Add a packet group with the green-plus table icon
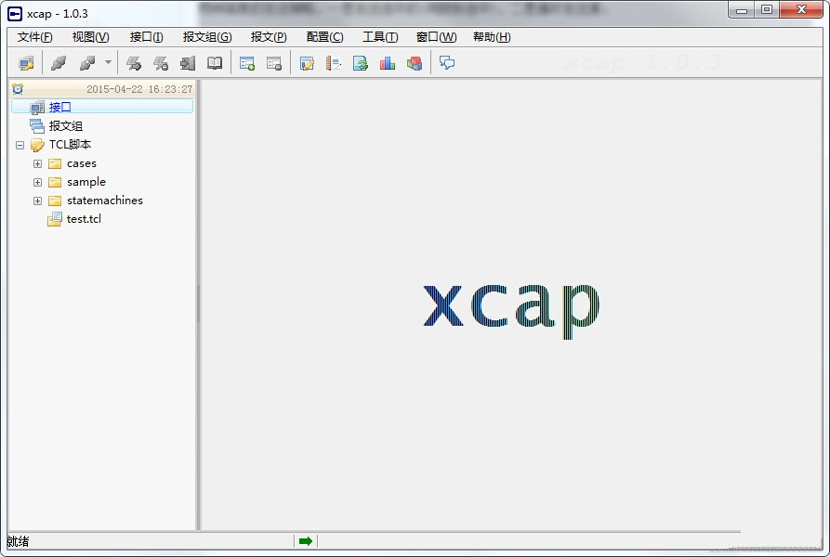830x557 pixels. click(247, 62)
